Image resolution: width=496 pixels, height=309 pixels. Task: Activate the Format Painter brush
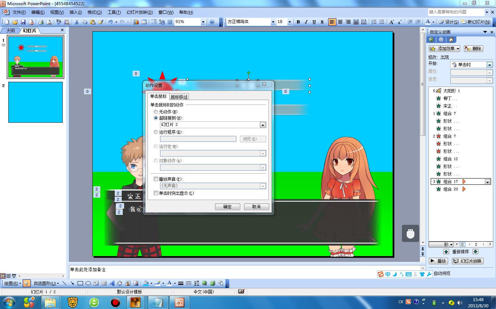pyautogui.click(x=101, y=22)
